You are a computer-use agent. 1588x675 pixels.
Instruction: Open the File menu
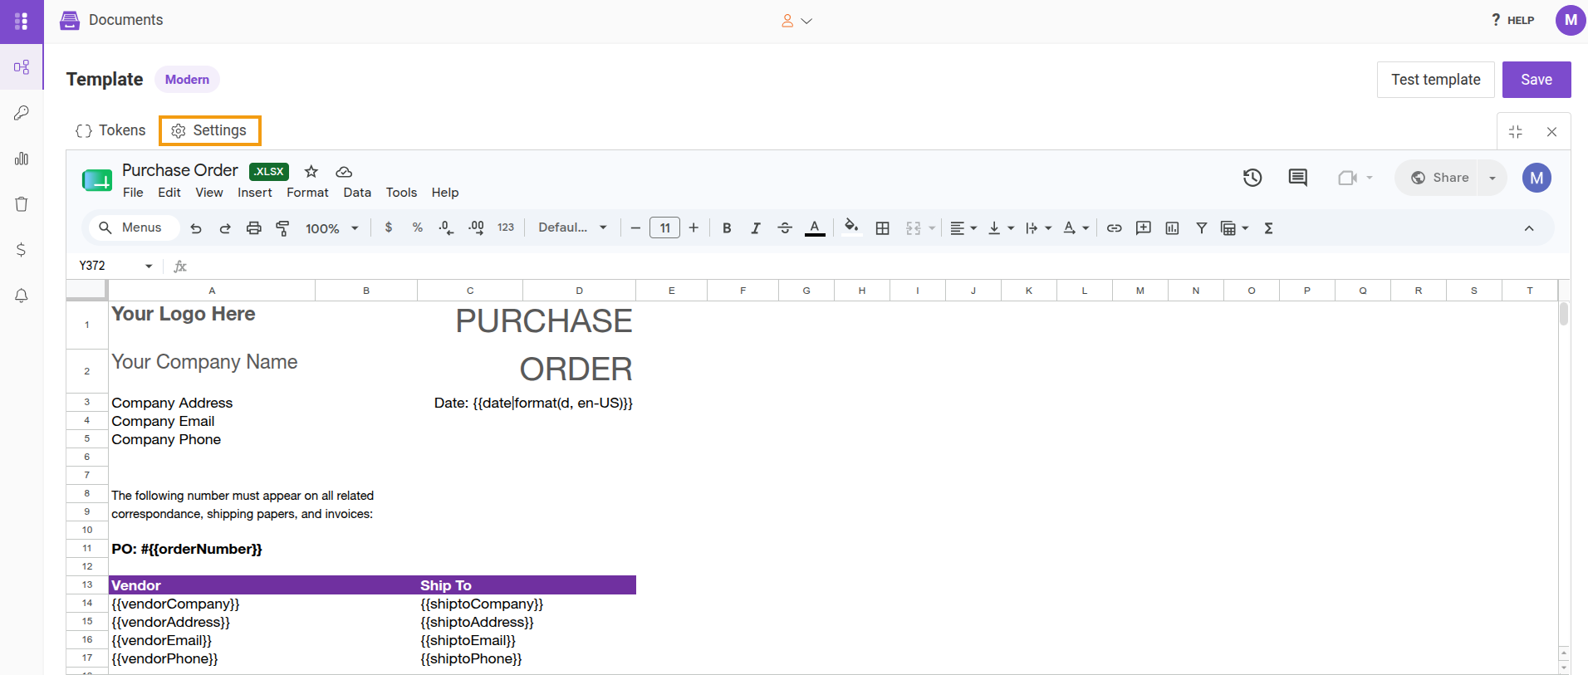pos(133,193)
